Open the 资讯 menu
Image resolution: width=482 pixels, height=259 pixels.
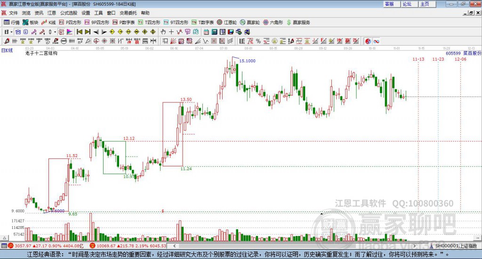tap(39, 13)
